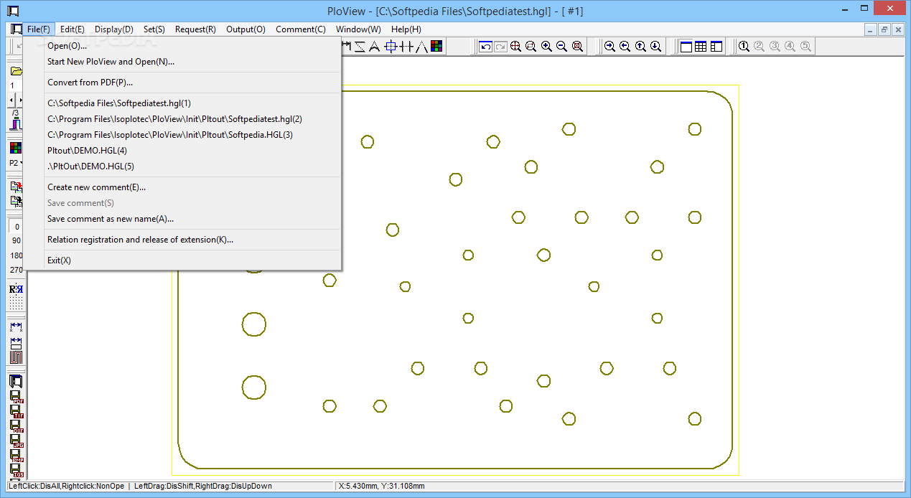
Task: Choose Open(O)... from File menu
Action: 182,46
